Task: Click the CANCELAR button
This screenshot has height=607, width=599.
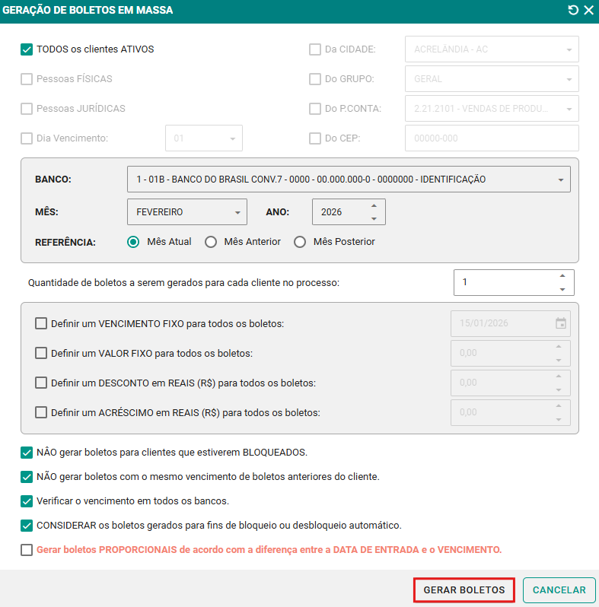Action: pyautogui.click(x=559, y=590)
